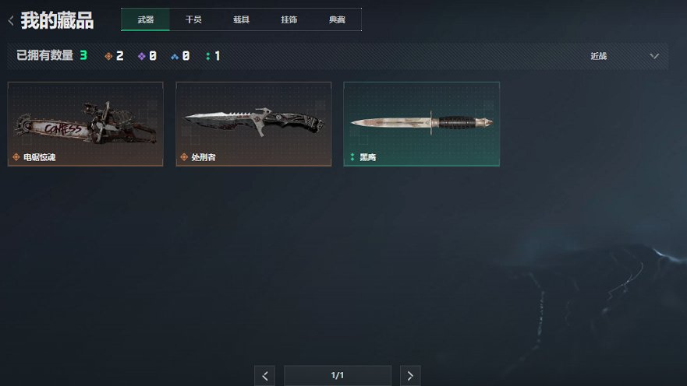This screenshot has height=386, width=687.
Task: Click the rarity icon next to 黑鹰
Action: click(352, 157)
